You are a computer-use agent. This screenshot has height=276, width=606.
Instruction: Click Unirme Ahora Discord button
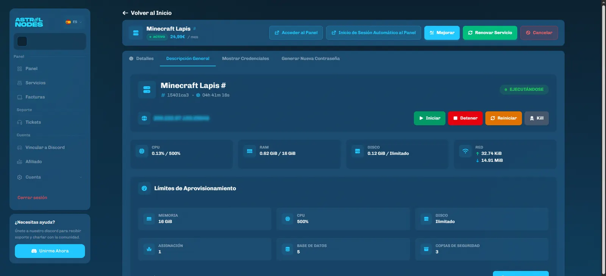coord(50,251)
